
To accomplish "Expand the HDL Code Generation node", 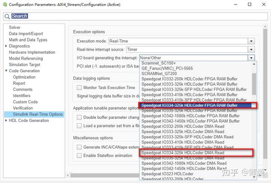I will (6, 121).
